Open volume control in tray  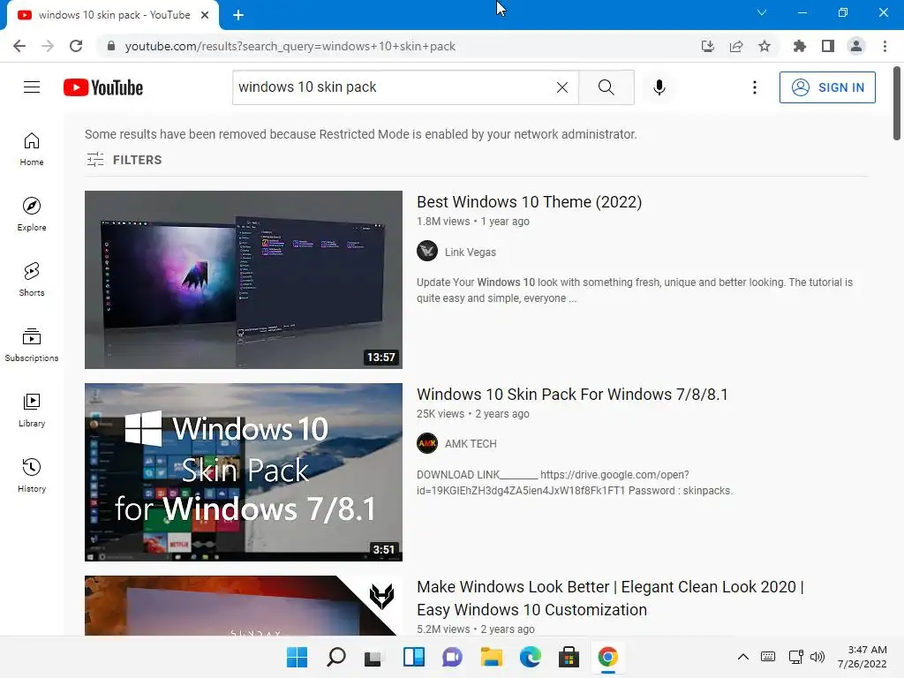coord(817,657)
